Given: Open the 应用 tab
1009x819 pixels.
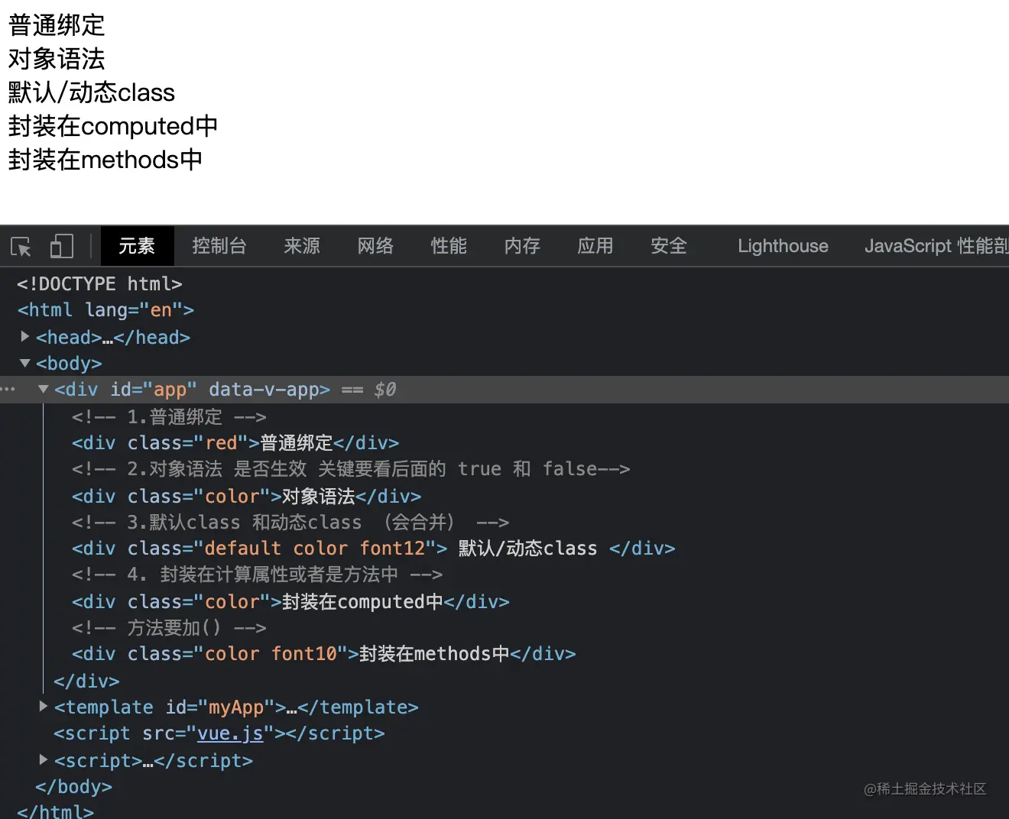Looking at the screenshot, I should click(x=595, y=246).
